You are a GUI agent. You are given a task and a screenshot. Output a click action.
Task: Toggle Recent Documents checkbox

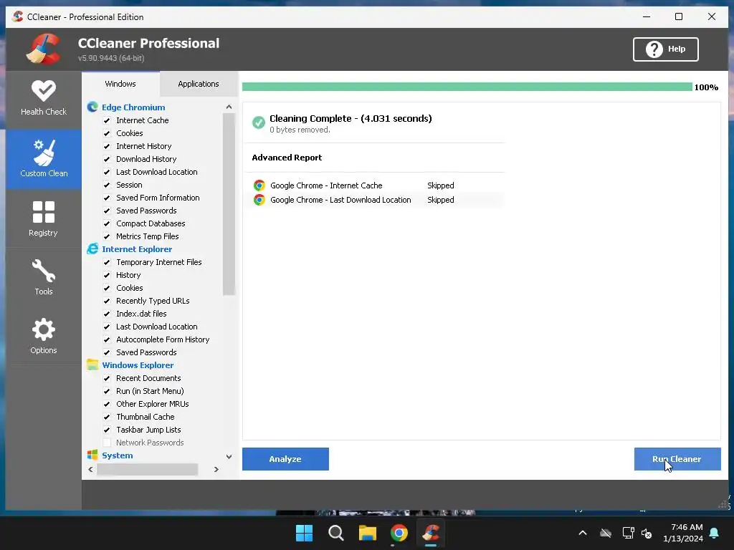point(107,378)
